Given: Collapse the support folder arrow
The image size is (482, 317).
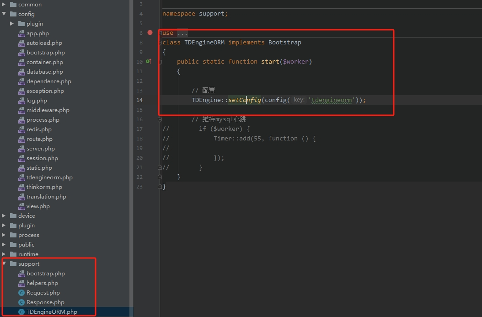Looking at the screenshot, I should (x=4, y=264).
